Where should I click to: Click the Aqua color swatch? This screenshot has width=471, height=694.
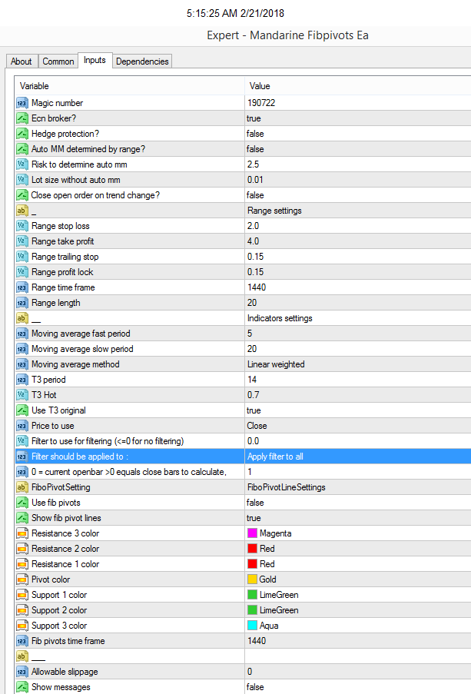(252, 626)
